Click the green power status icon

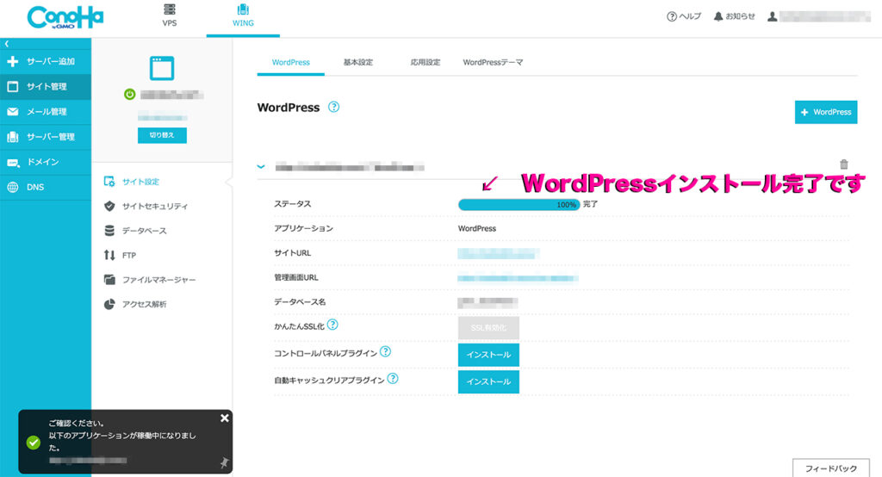click(129, 95)
